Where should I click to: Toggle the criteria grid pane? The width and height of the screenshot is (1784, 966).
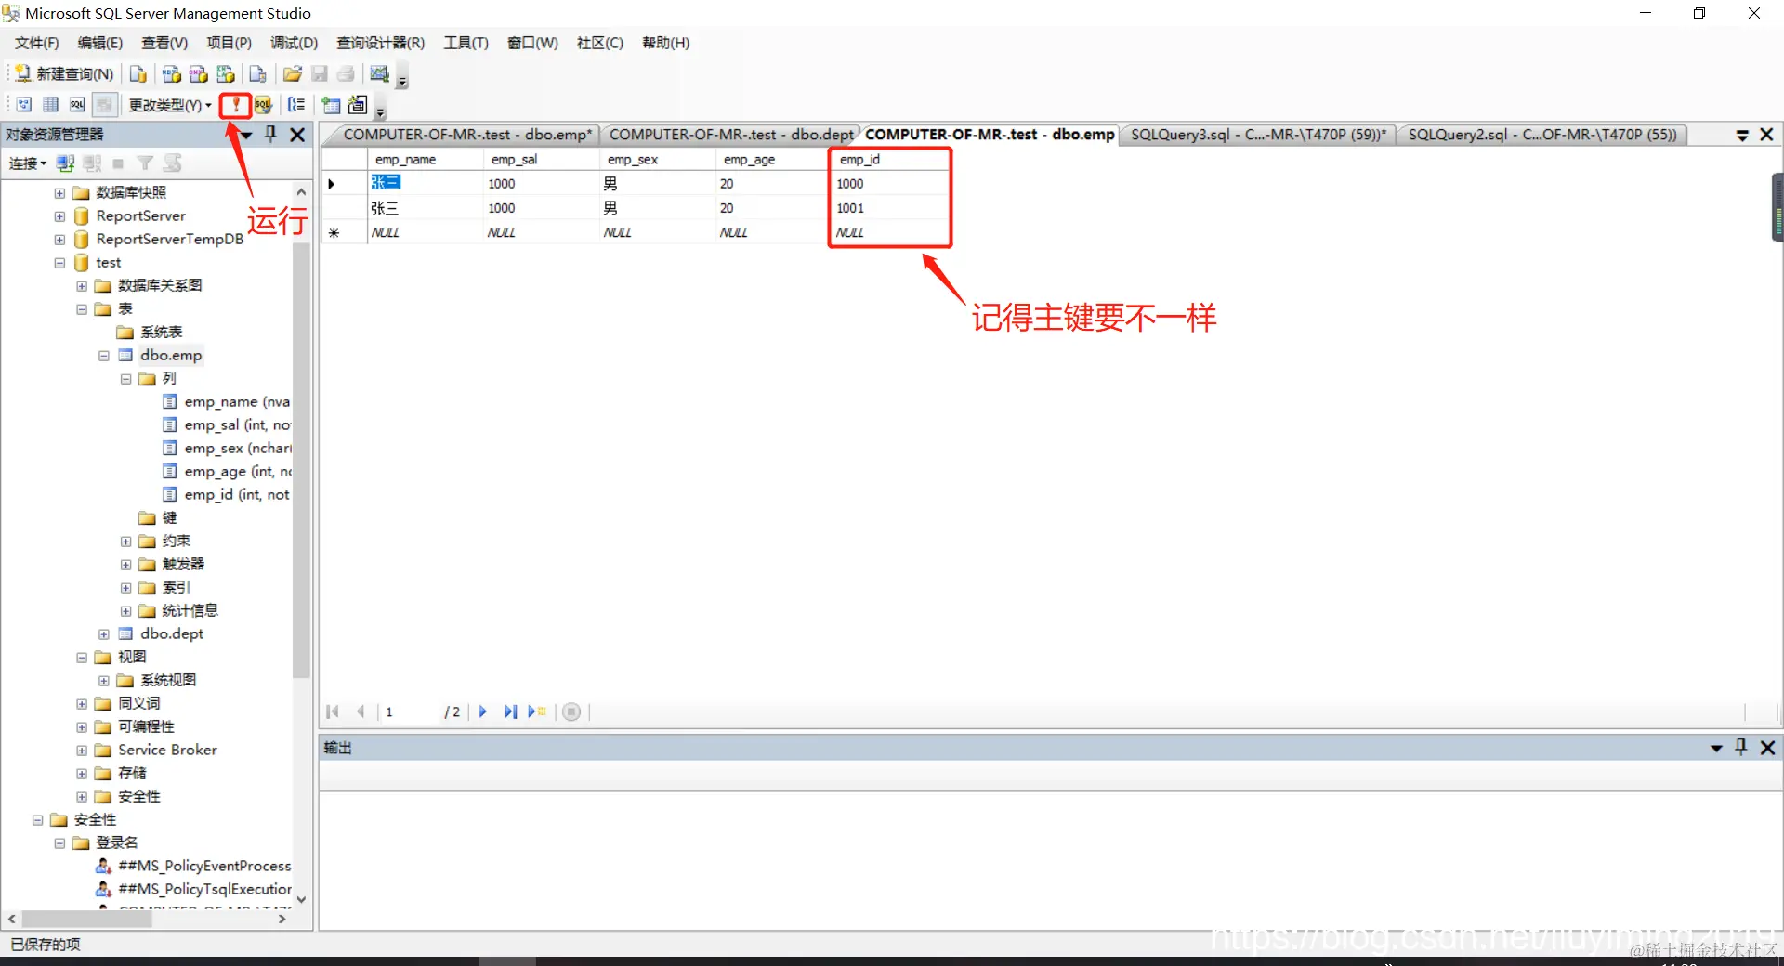tap(51, 105)
